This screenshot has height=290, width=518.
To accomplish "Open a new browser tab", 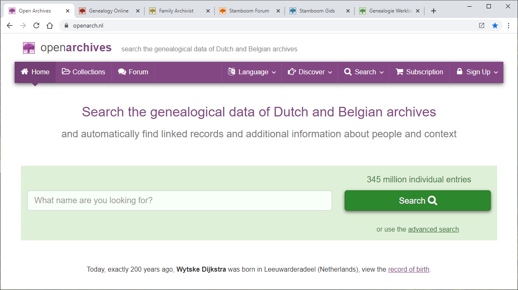I will [x=434, y=11].
